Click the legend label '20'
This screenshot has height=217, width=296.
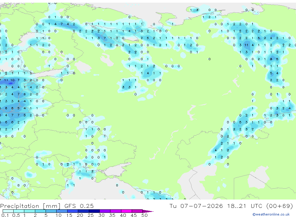(80, 215)
